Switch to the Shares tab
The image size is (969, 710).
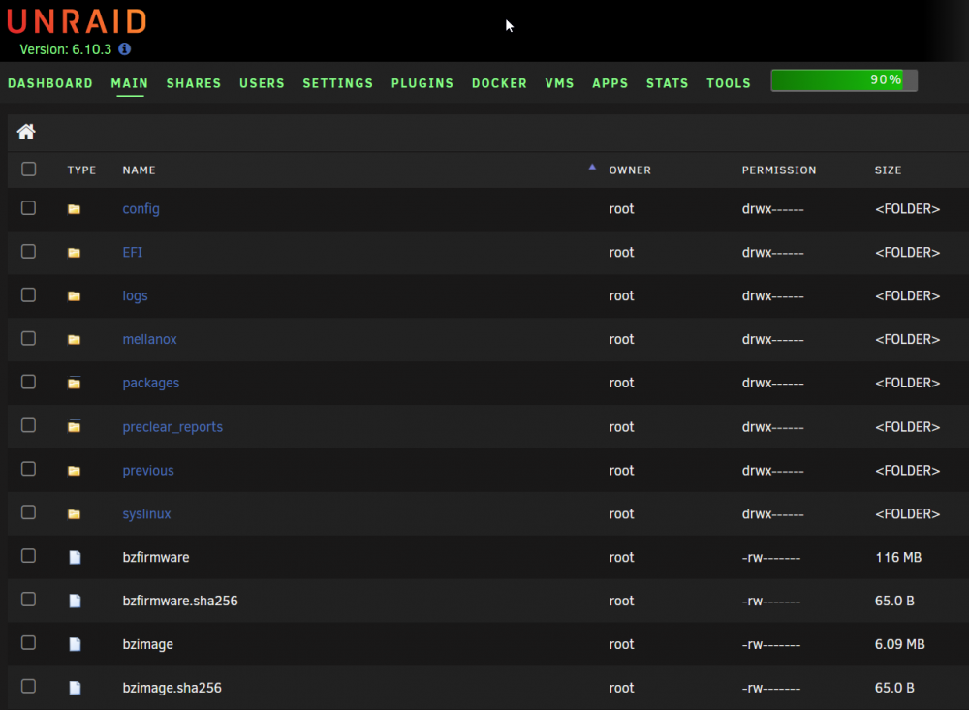click(194, 83)
